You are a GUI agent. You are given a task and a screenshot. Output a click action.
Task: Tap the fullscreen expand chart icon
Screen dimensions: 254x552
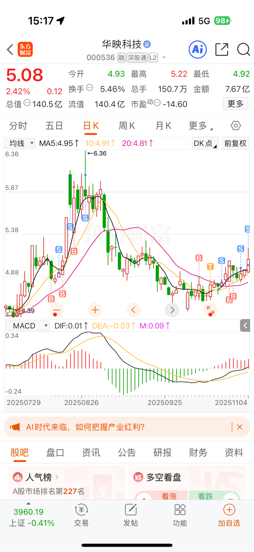(211, 310)
